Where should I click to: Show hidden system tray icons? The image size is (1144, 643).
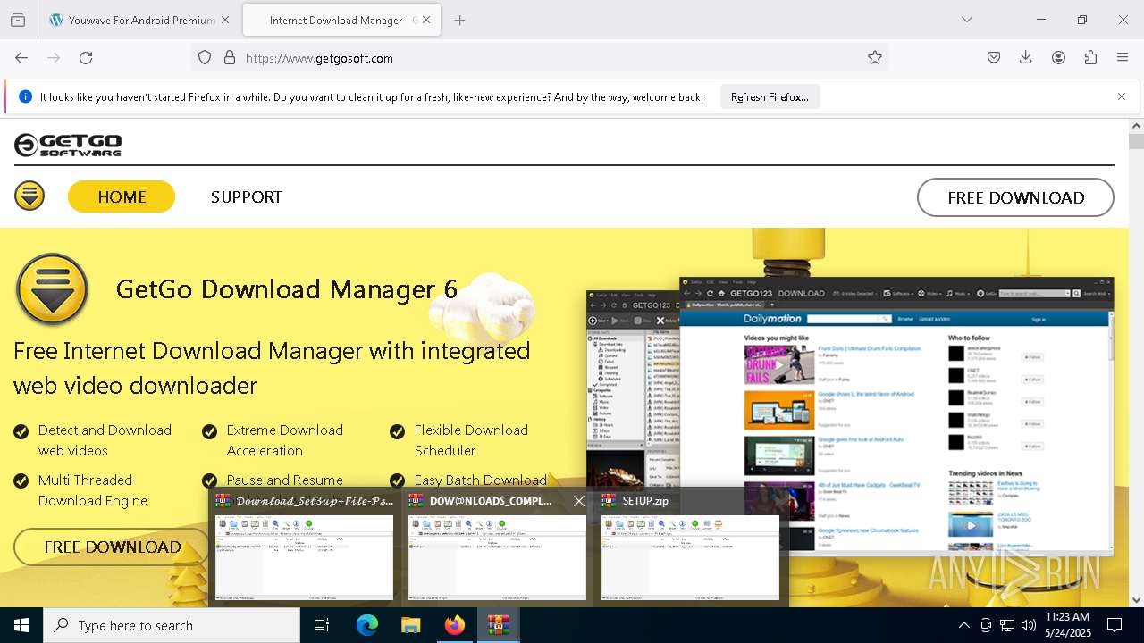[x=963, y=625]
